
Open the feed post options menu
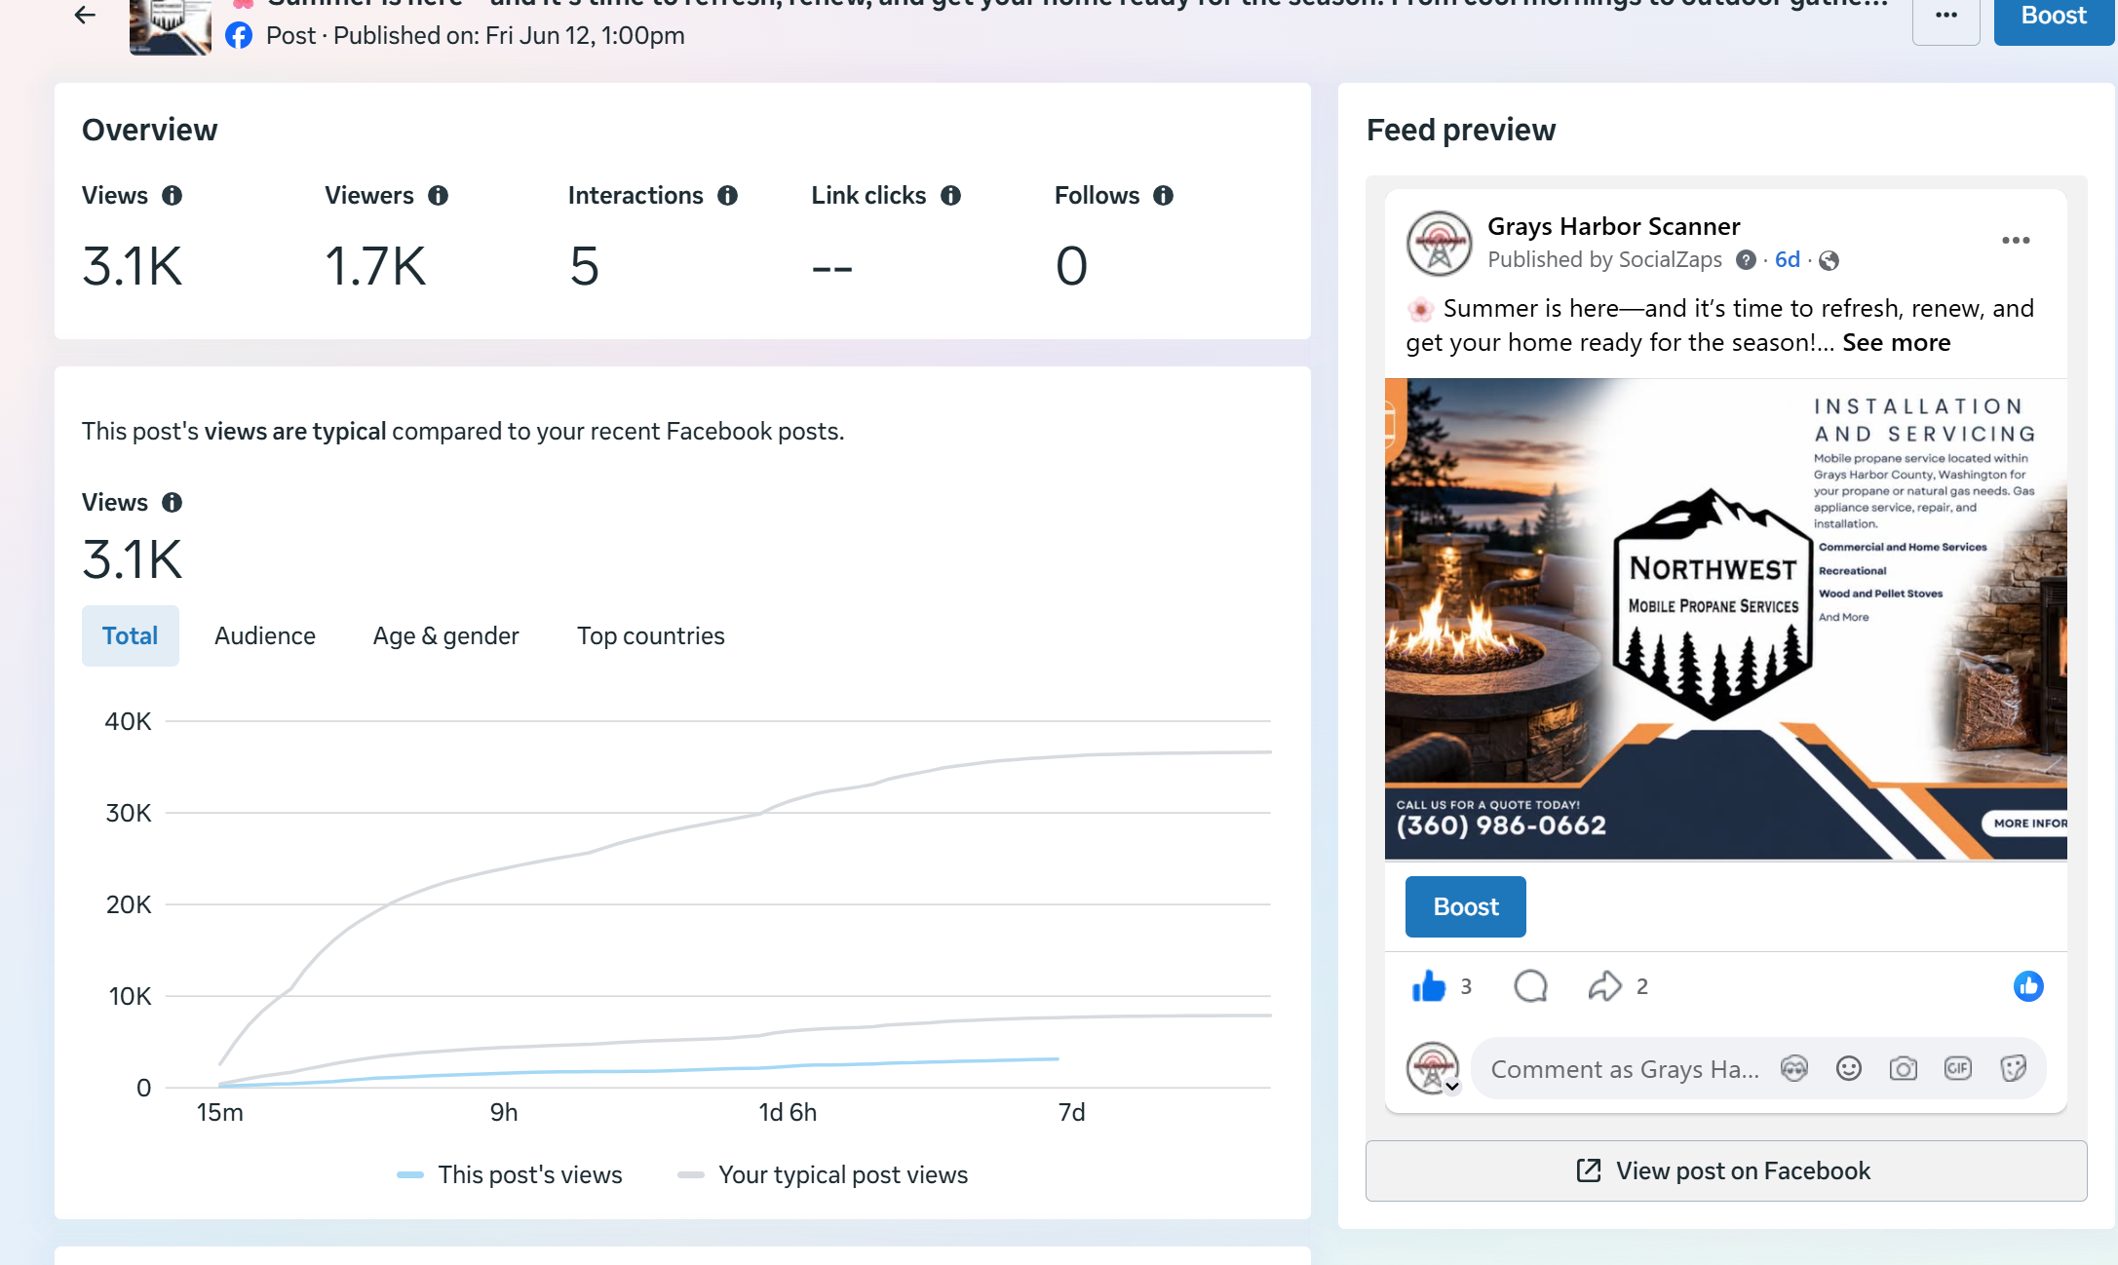2016,241
